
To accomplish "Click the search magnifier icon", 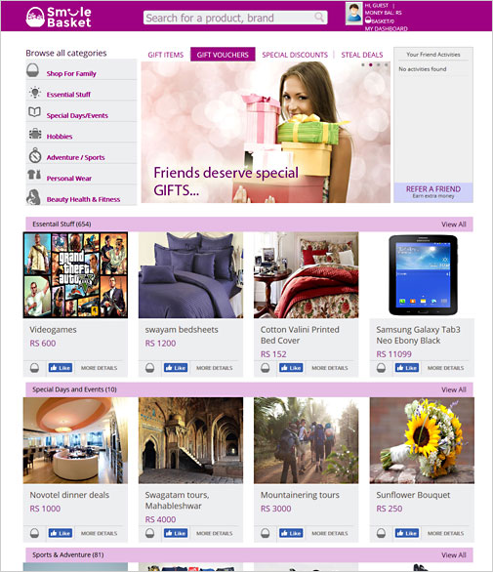I will pyautogui.click(x=319, y=17).
